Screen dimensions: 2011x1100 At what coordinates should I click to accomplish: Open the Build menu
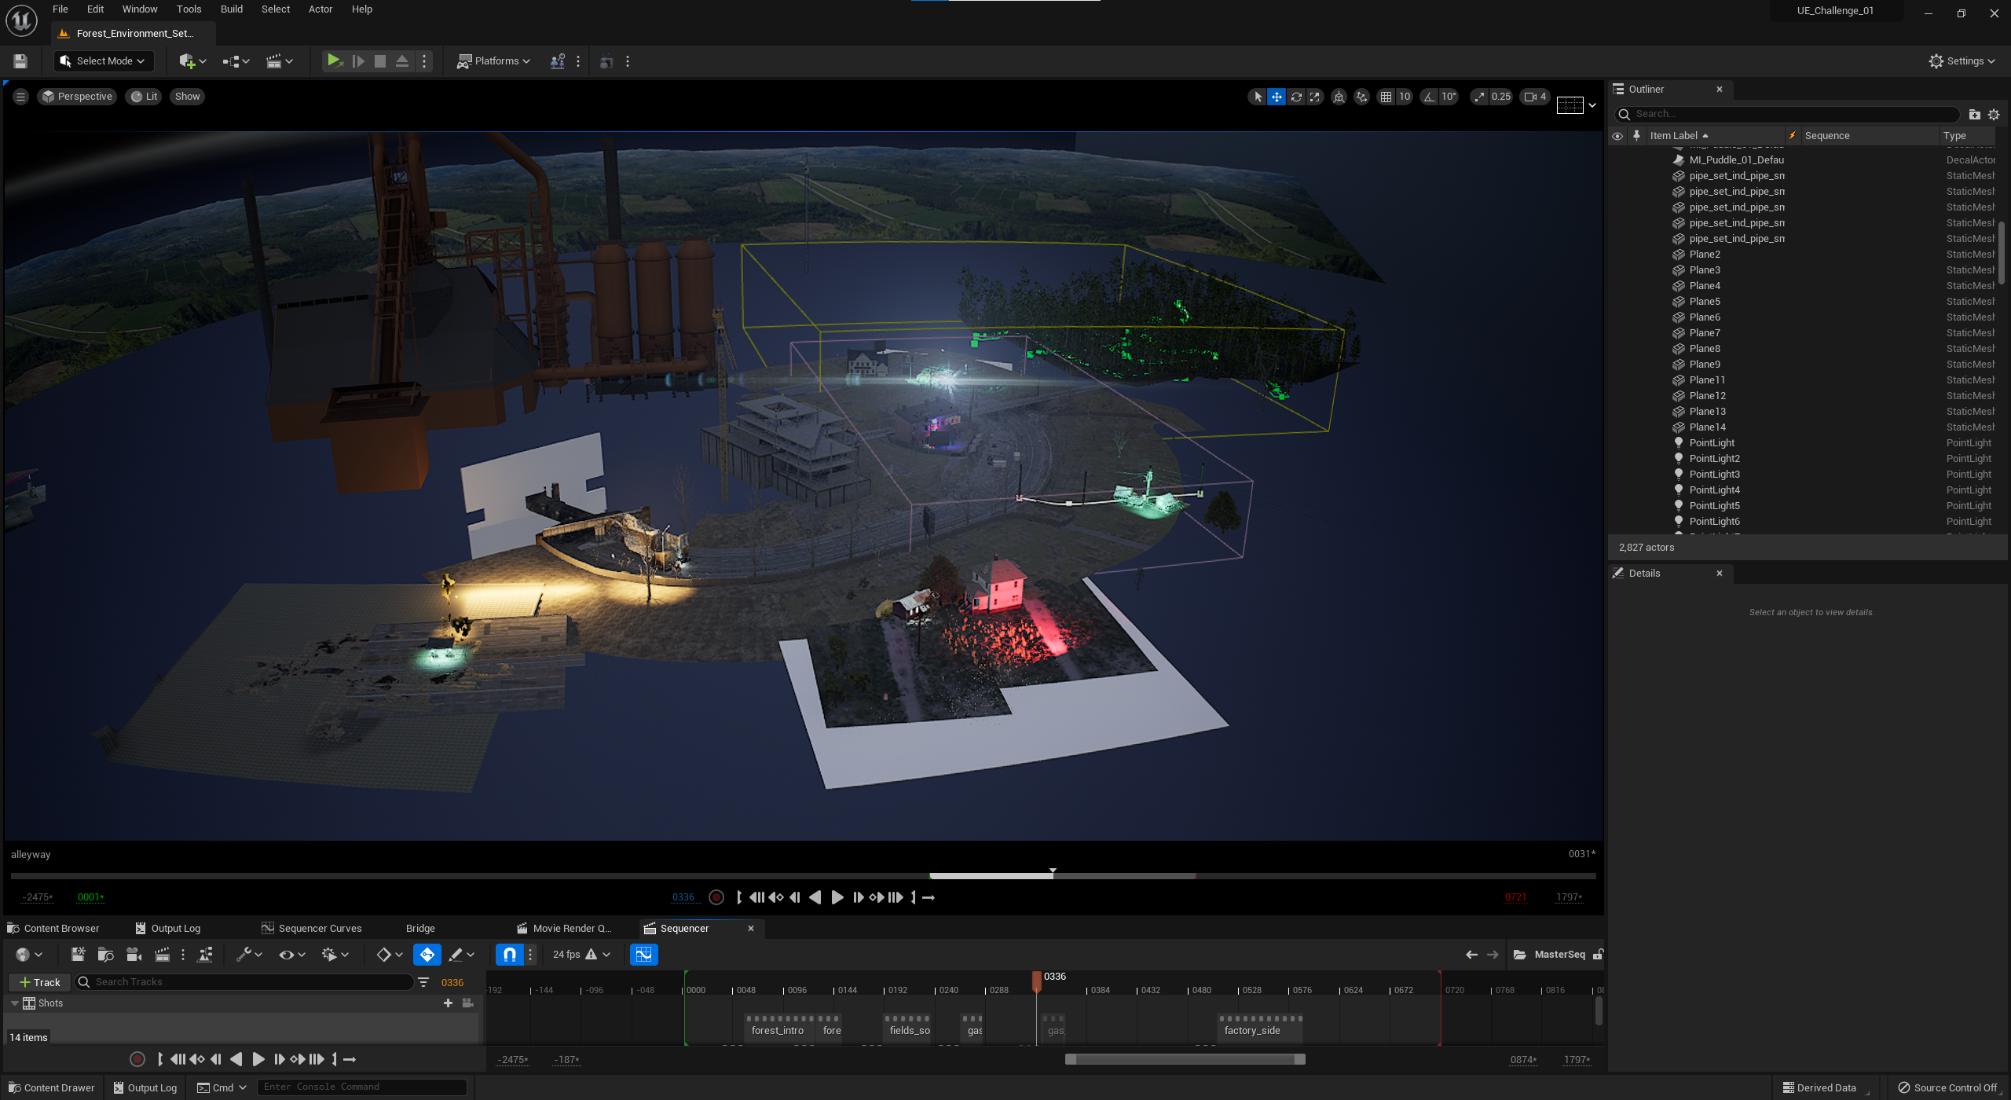tap(231, 9)
